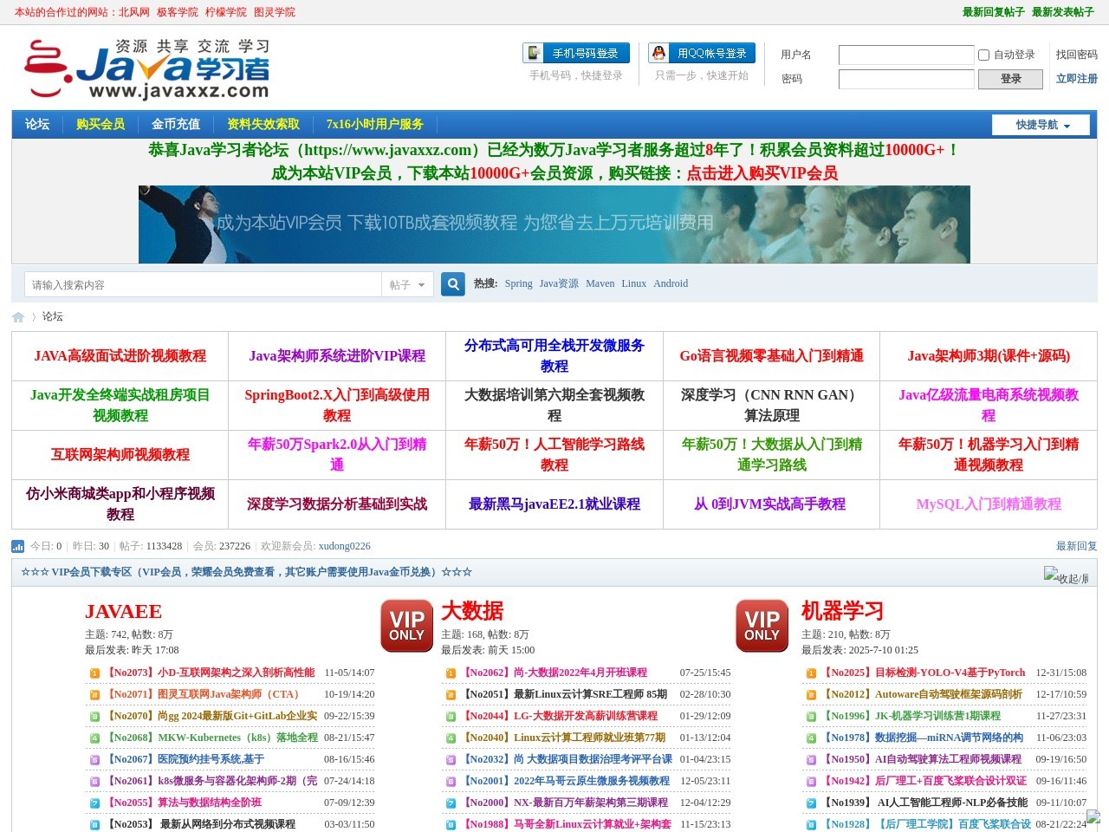Click rank icon beside No2032 thread
Screen dimensions: 1109x832
(x=451, y=760)
